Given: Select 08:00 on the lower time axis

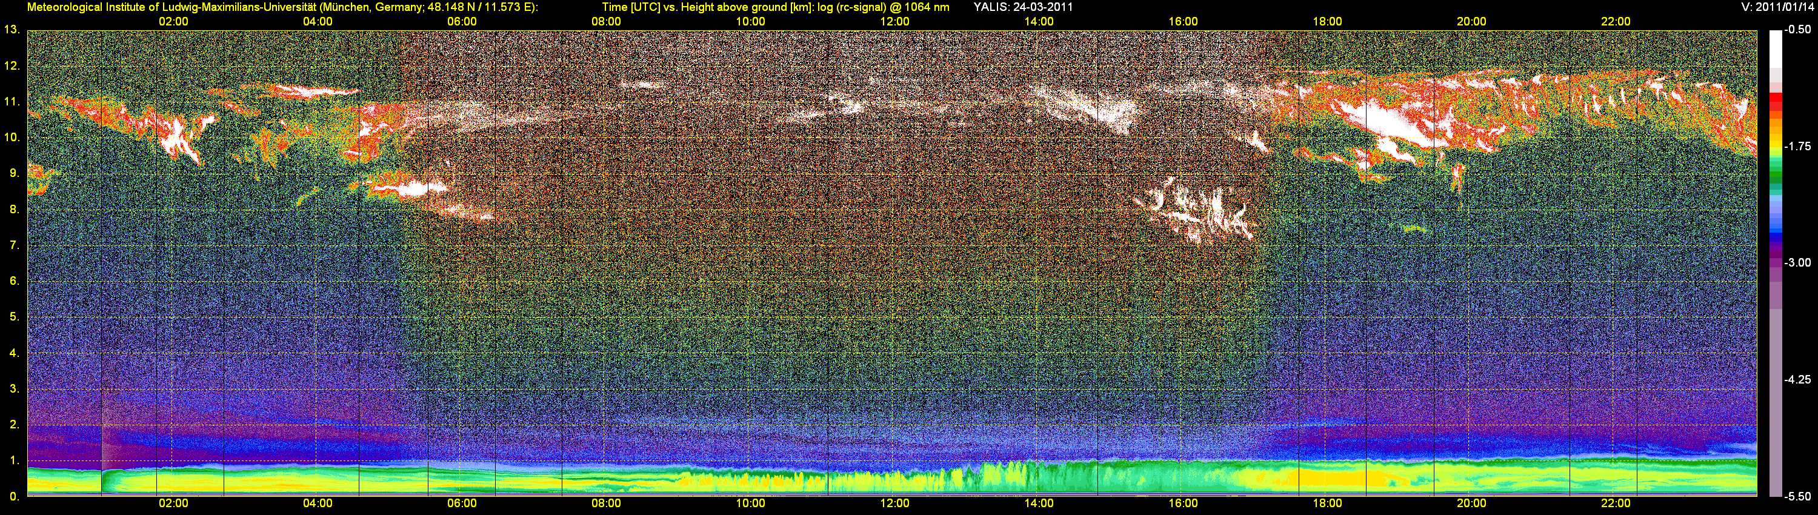Looking at the screenshot, I should (606, 503).
